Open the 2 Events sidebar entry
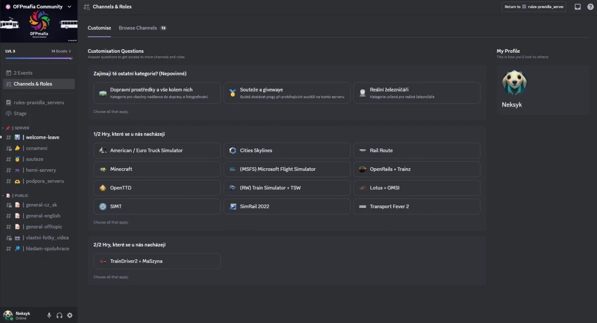The image size is (597, 323). [39, 73]
